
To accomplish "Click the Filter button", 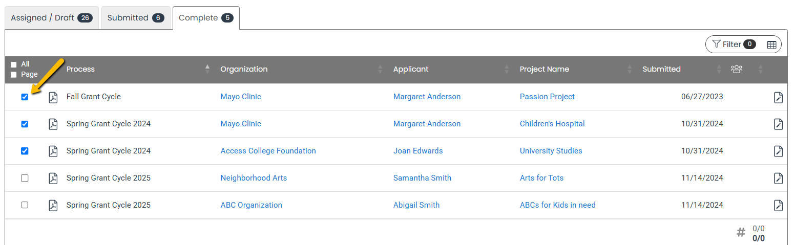I will (734, 44).
